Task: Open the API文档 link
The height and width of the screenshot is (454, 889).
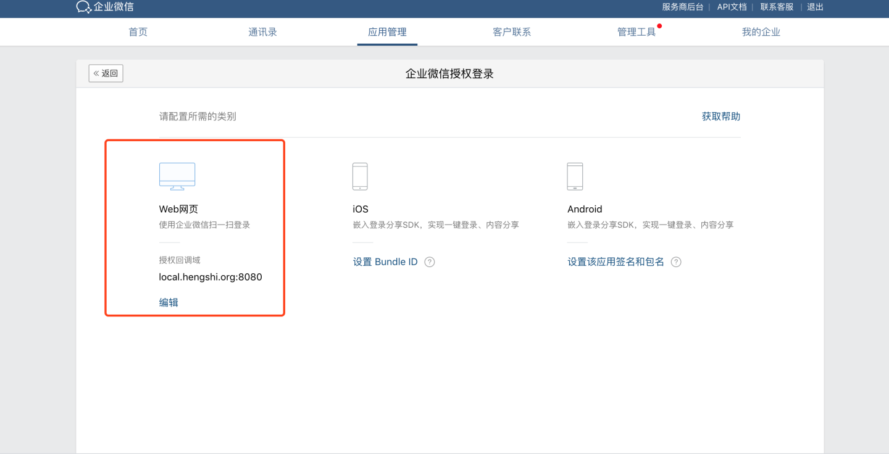Action: click(732, 7)
